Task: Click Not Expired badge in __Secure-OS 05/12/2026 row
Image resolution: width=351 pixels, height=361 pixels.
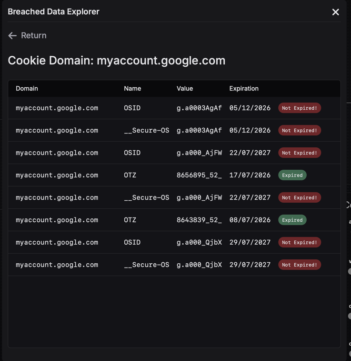Action: (300, 130)
